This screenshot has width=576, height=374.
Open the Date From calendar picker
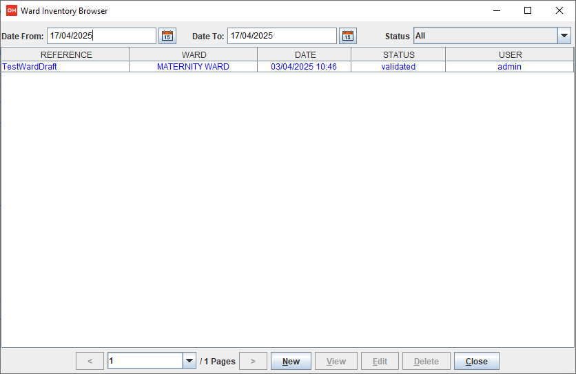pyautogui.click(x=167, y=36)
